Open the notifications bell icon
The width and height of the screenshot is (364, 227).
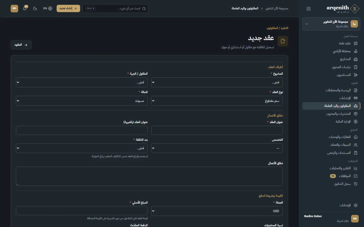coord(25,8)
